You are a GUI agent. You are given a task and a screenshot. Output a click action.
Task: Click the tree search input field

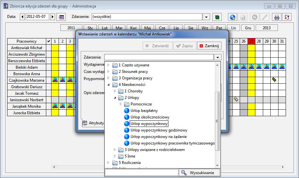pos(142,173)
